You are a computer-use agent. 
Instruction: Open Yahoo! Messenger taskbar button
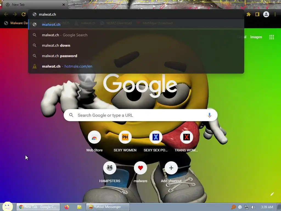pyautogui.click(x=108, y=207)
